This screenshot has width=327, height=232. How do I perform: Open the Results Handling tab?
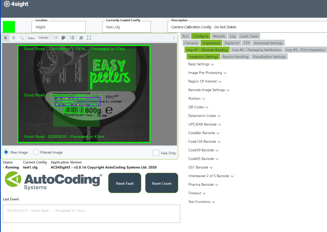coord(235,56)
